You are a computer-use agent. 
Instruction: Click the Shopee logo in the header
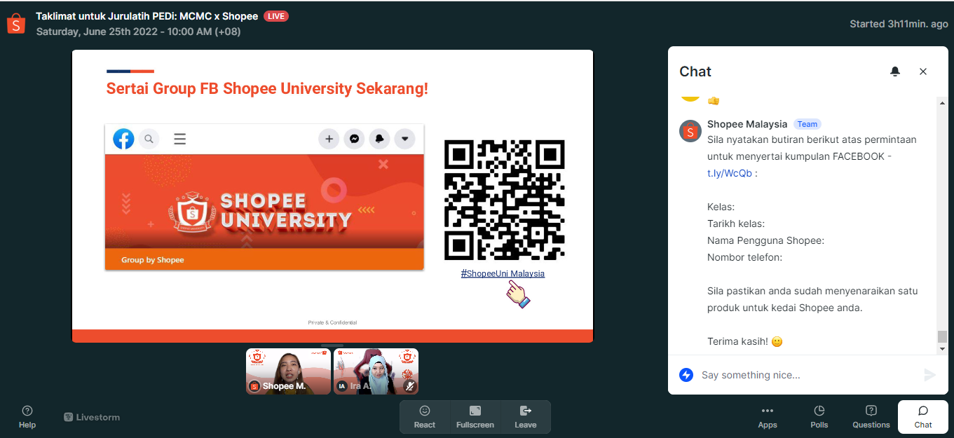click(15, 24)
